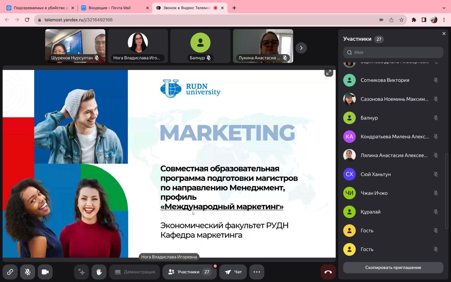451x282 pixels.
Task: Reload the page in the browser
Action: tap(27, 20)
